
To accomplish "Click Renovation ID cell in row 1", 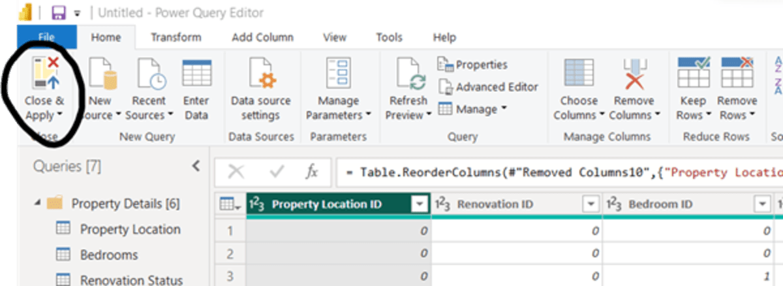I will coord(516,230).
